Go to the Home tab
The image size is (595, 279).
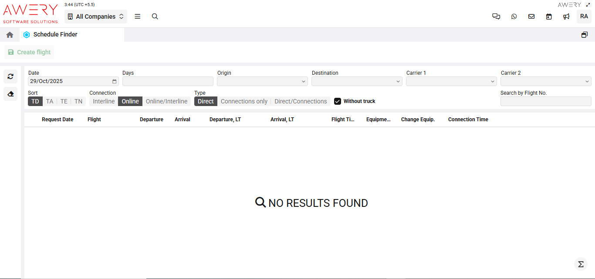click(x=10, y=35)
